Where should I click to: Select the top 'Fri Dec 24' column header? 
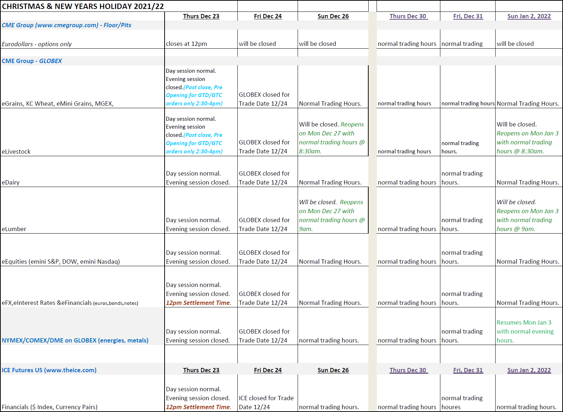point(268,16)
